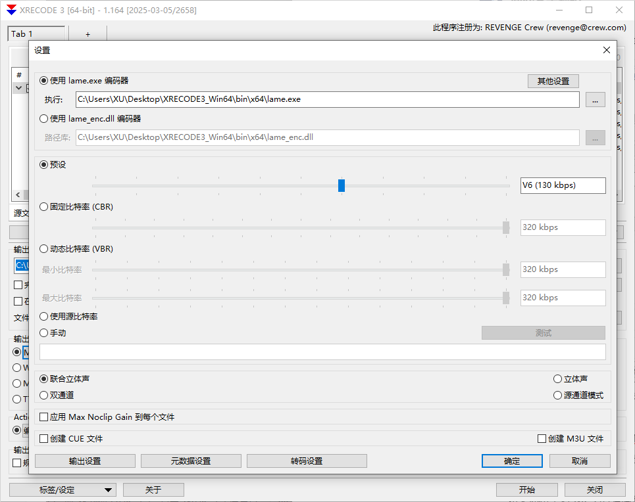Adjust the preset quality slider
This screenshot has height=502, width=635.
341,185
